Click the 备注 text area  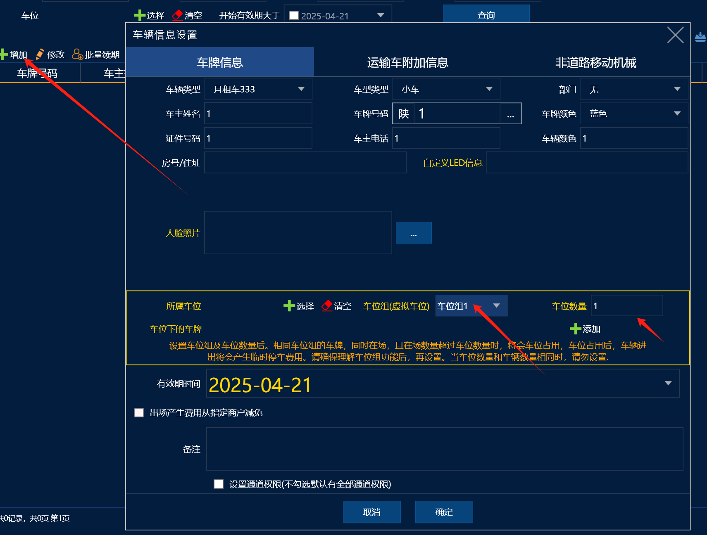click(x=444, y=449)
